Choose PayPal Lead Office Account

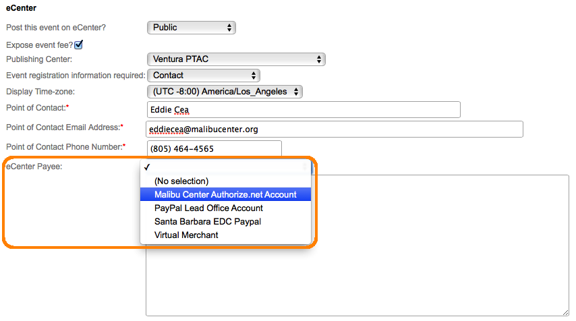click(208, 208)
